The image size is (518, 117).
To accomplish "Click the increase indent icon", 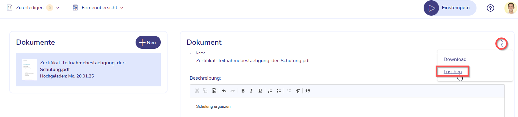I will coord(298,91).
